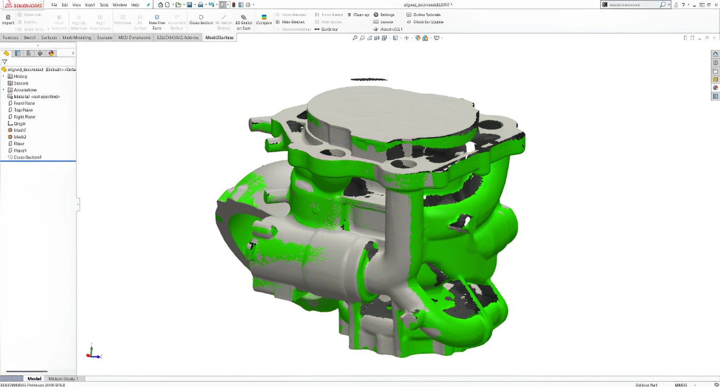Open the File Explorer task pane icon

pos(715,71)
